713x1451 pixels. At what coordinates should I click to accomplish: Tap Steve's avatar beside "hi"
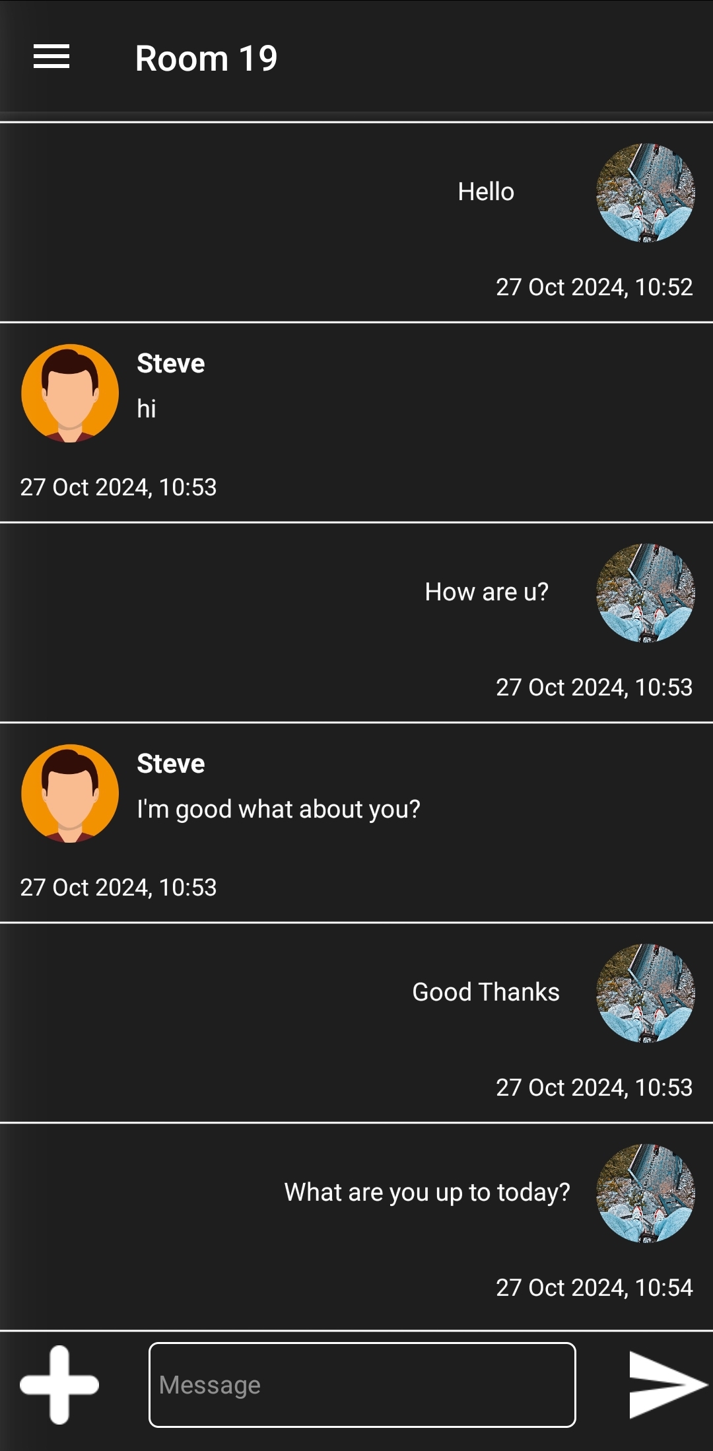(70, 393)
